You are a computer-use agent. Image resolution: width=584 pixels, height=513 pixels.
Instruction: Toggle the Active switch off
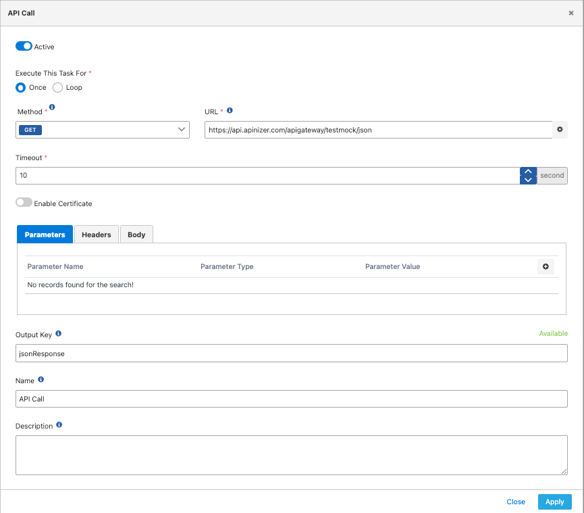tap(24, 46)
